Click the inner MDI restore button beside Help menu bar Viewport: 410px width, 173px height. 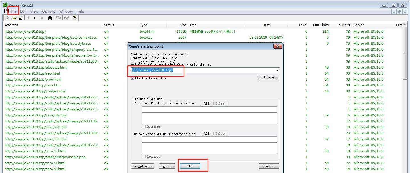click(399, 11)
